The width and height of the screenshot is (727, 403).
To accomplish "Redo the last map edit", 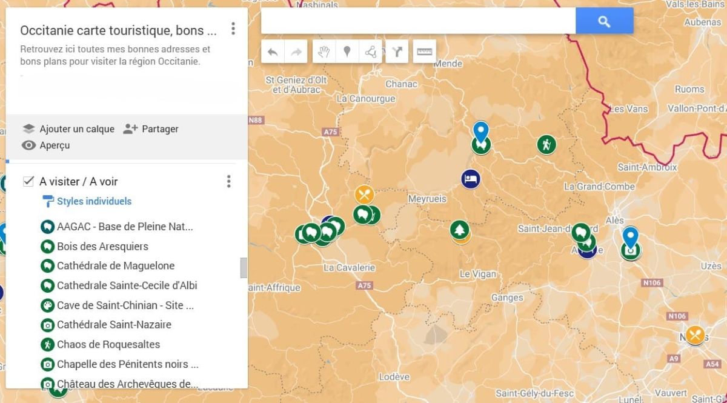I will 296,52.
